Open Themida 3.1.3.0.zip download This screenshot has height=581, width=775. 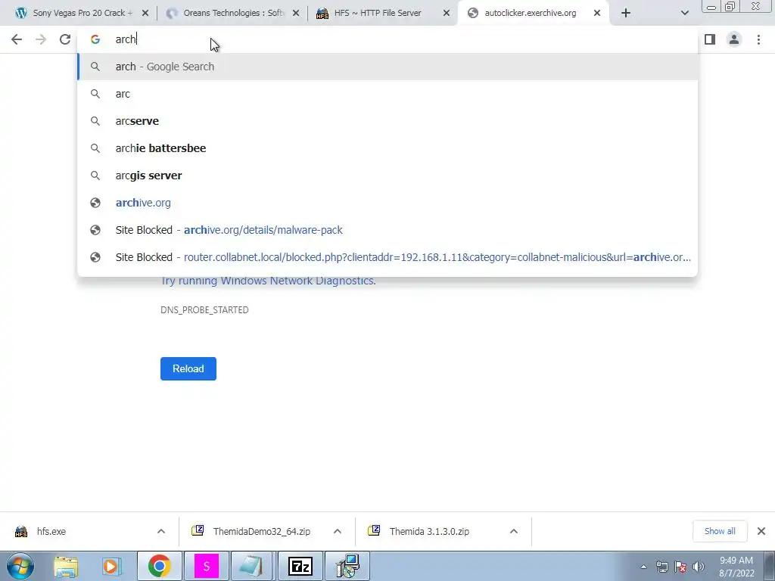click(429, 531)
